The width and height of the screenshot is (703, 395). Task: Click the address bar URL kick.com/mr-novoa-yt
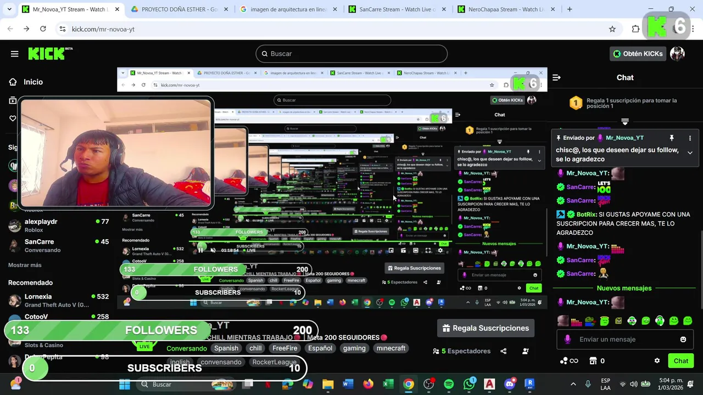coord(103,29)
